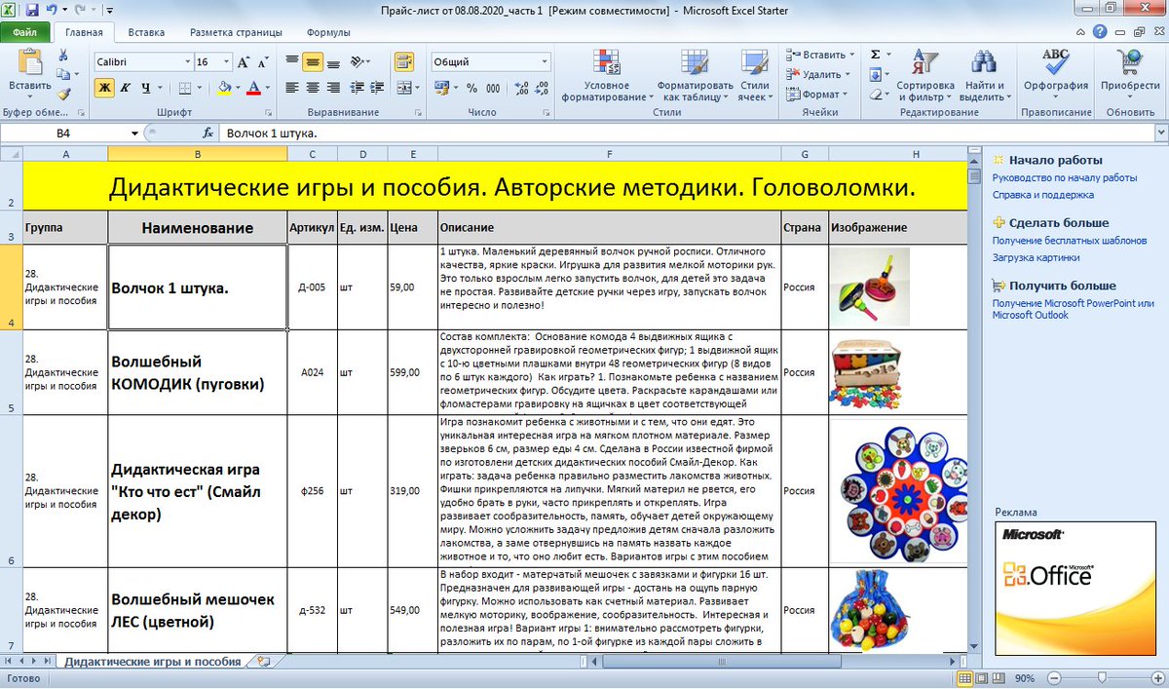Image resolution: width=1169 pixels, height=689 pixels.
Task: Save the workbook from Quick Access toolbar
Action: click(x=32, y=10)
